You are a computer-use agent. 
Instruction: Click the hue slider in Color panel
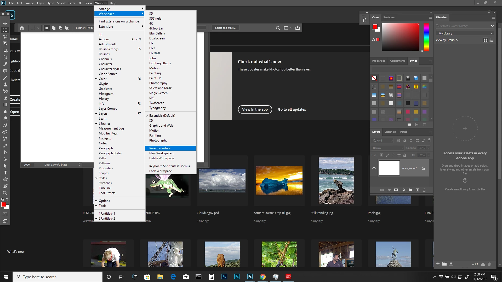click(x=426, y=37)
